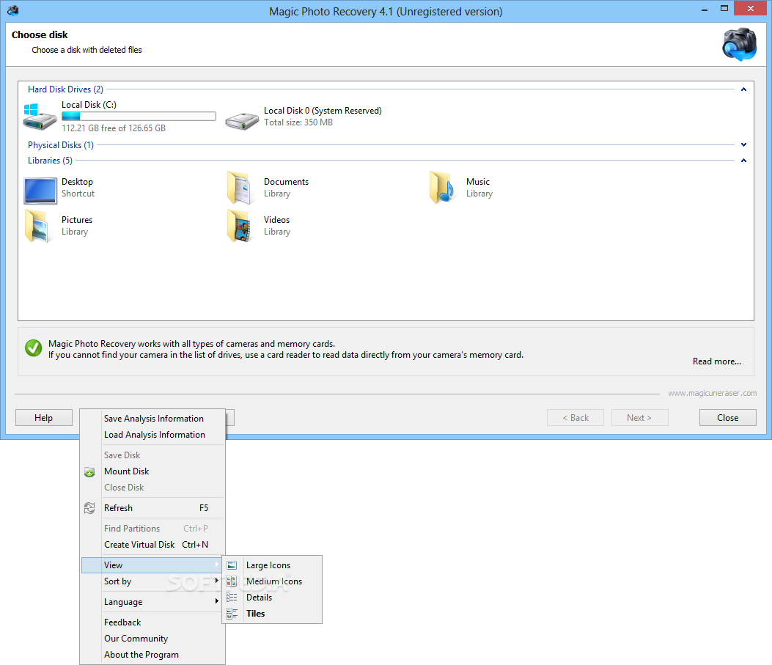Choose the Videos library folder icon
This screenshot has height=665, width=772.
click(x=240, y=226)
